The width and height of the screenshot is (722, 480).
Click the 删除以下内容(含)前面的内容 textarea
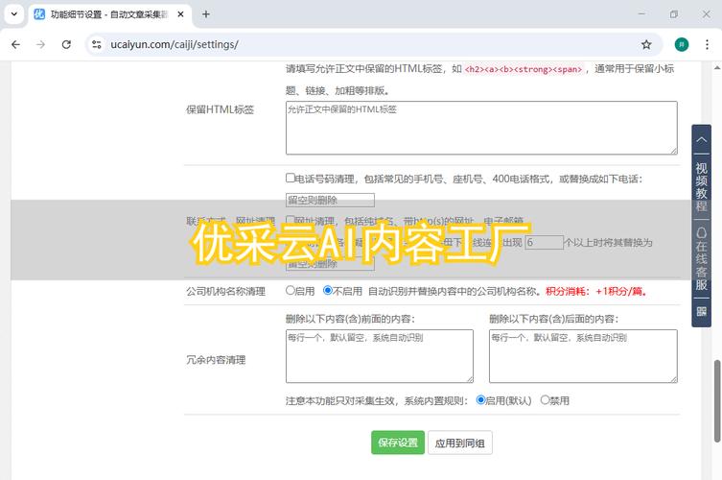(379, 356)
